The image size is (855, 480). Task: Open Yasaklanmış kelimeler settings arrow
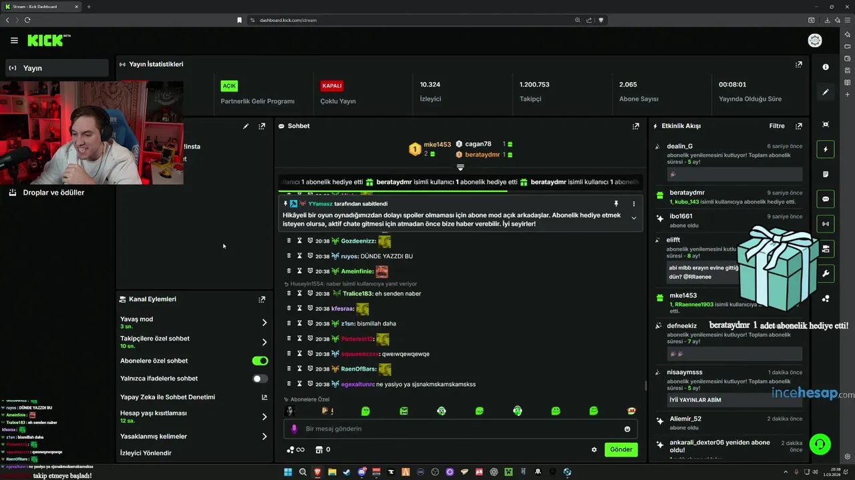click(265, 437)
